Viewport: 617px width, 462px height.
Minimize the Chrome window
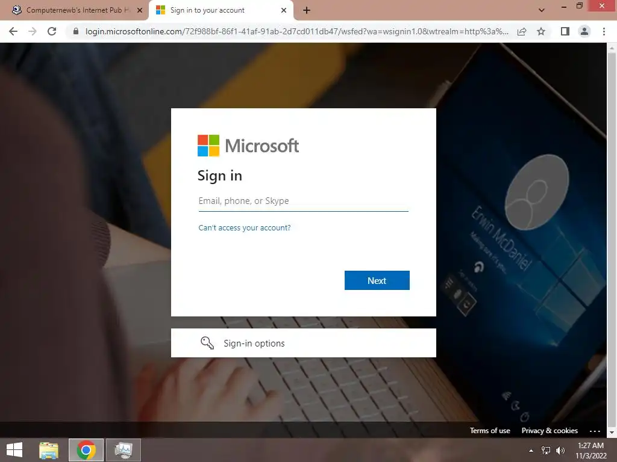564,6
